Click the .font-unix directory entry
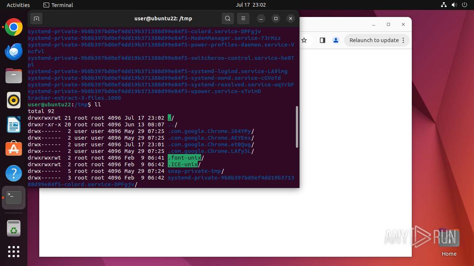Screen dimensions: 474x266 [184, 158]
